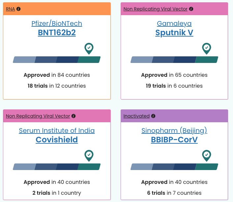This screenshot has height=202, width=233.
Task: Open the RNA vaccine type link
Action: coord(11,9)
